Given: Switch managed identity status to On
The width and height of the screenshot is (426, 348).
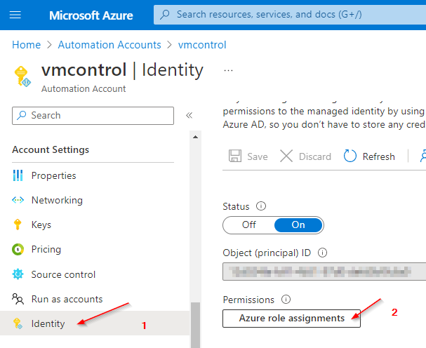Looking at the screenshot, I should [x=298, y=225].
